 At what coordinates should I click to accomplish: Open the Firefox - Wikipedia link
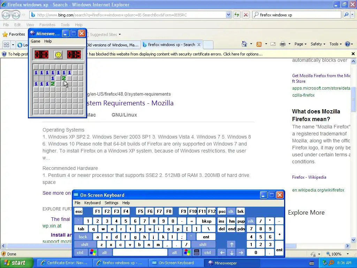309,177
